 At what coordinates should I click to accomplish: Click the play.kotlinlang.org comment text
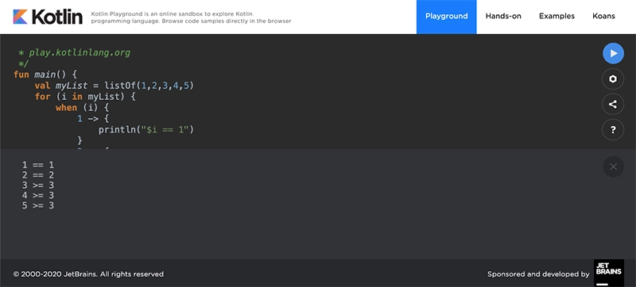pyautogui.click(x=79, y=53)
